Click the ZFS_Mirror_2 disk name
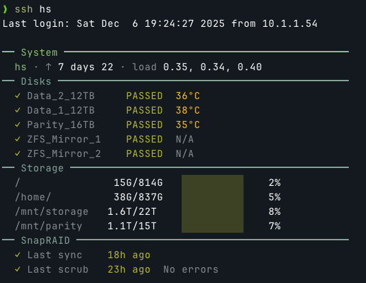 click(x=64, y=154)
